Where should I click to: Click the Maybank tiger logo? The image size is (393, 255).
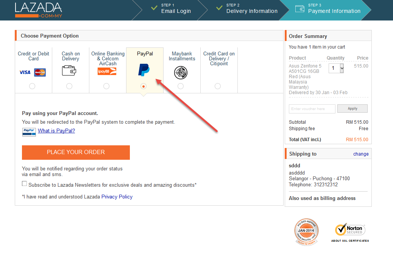[x=181, y=72]
